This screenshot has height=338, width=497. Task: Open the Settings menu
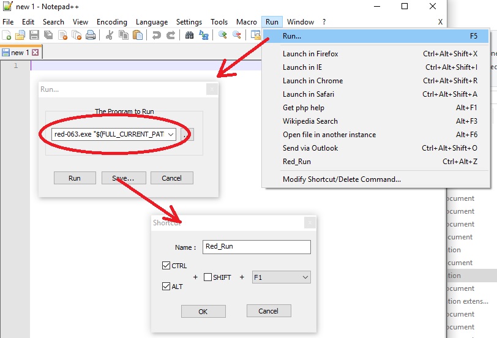(189, 22)
